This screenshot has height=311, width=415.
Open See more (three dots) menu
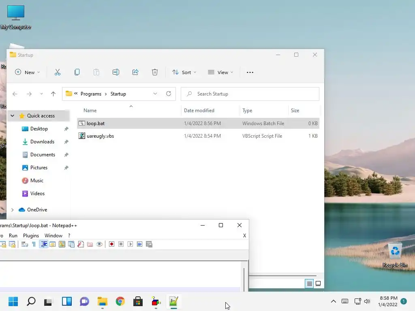tap(250, 72)
